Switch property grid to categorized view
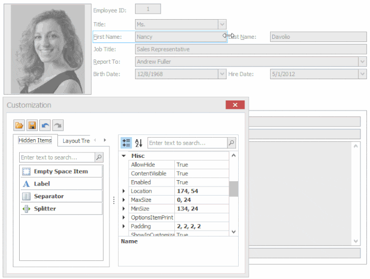The height and width of the screenshot is (279, 370). 126,143
